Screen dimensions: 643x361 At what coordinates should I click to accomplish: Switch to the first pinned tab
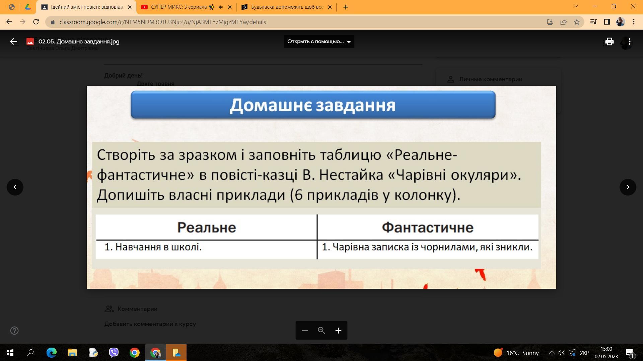tap(11, 7)
